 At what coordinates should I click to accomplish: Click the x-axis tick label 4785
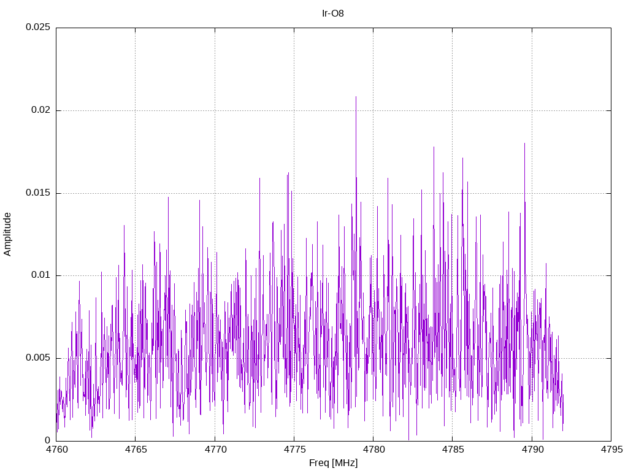pyautogui.click(x=453, y=450)
